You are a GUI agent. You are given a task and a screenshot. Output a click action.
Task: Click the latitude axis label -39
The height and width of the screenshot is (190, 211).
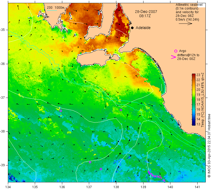(x=3, y=165)
